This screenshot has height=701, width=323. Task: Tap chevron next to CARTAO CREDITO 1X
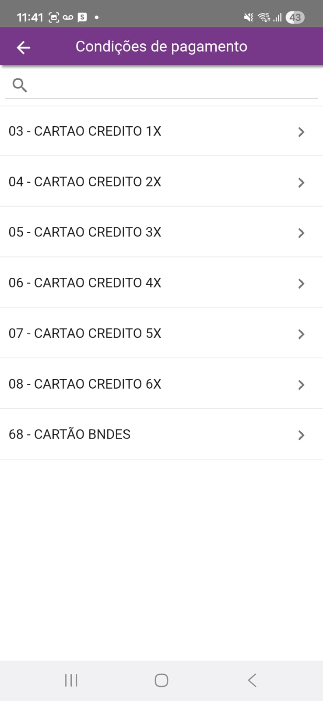tap(301, 132)
